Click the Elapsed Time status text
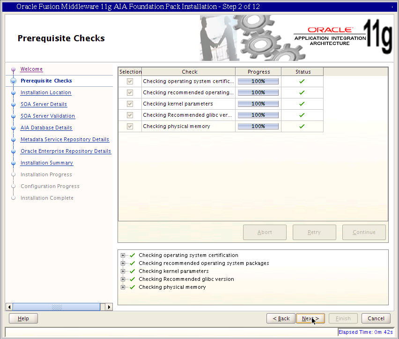Image resolution: width=399 pixels, height=339 pixels. [x=365, y=332]
